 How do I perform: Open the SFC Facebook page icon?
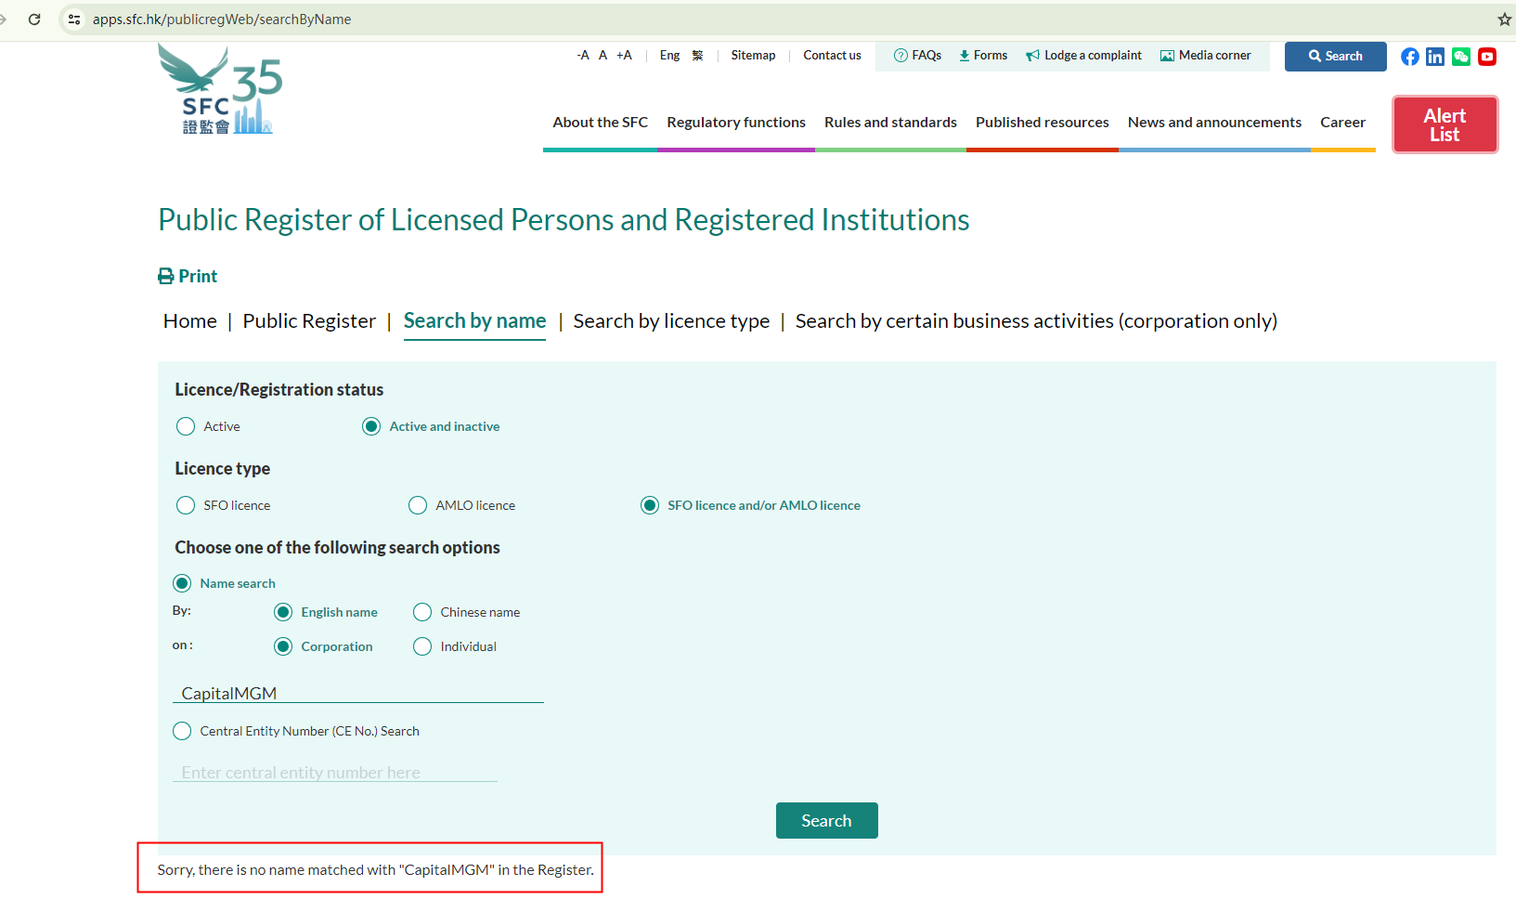click(x=1409, y=57)
